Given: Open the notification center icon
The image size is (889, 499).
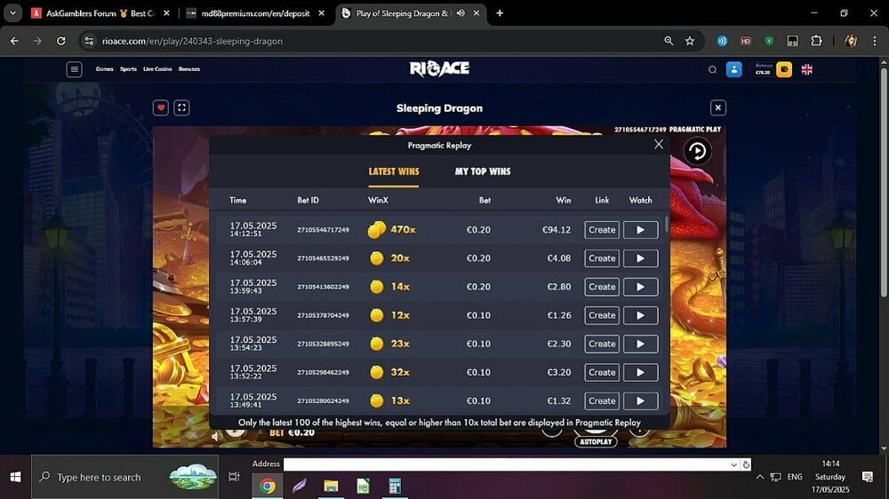Looking at the screenshot, I should pyautogui.click(x=868, y=477).
